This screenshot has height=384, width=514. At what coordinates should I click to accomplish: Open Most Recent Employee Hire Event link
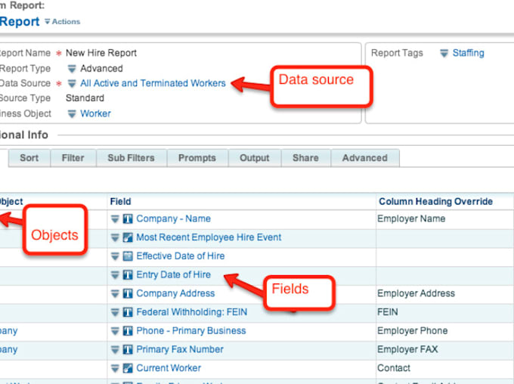coord(209,237)
